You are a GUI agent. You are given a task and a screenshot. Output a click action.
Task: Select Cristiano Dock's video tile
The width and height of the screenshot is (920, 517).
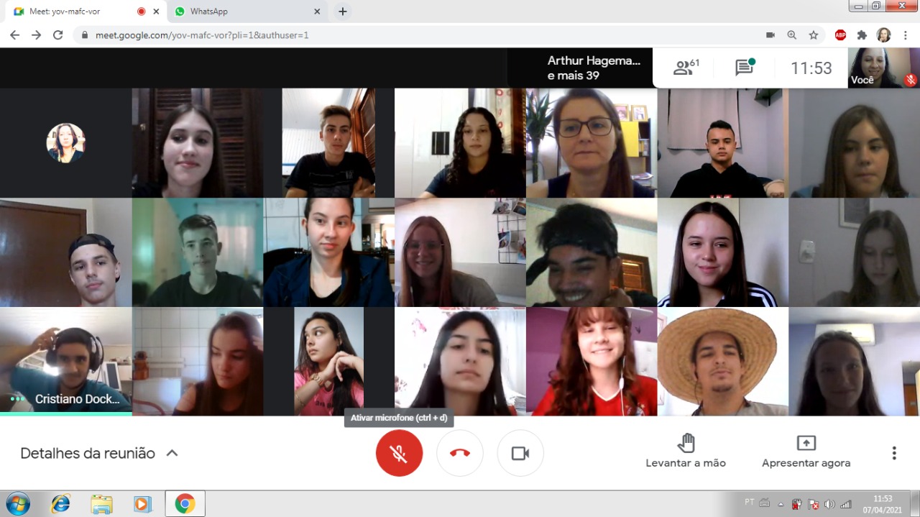pos(65,361)
